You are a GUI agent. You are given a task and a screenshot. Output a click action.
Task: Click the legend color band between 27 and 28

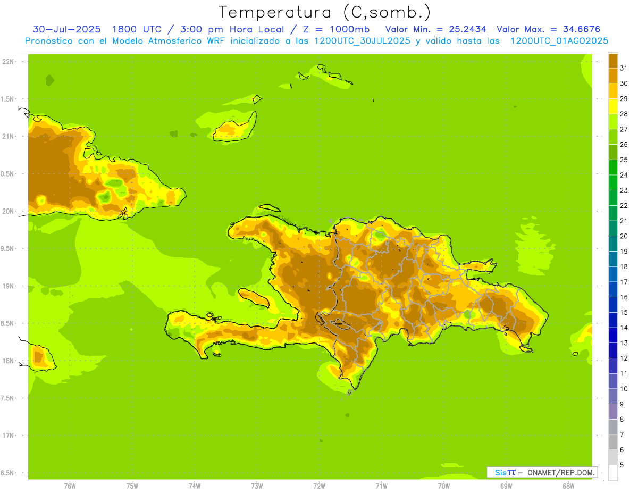tap(613, 121)
